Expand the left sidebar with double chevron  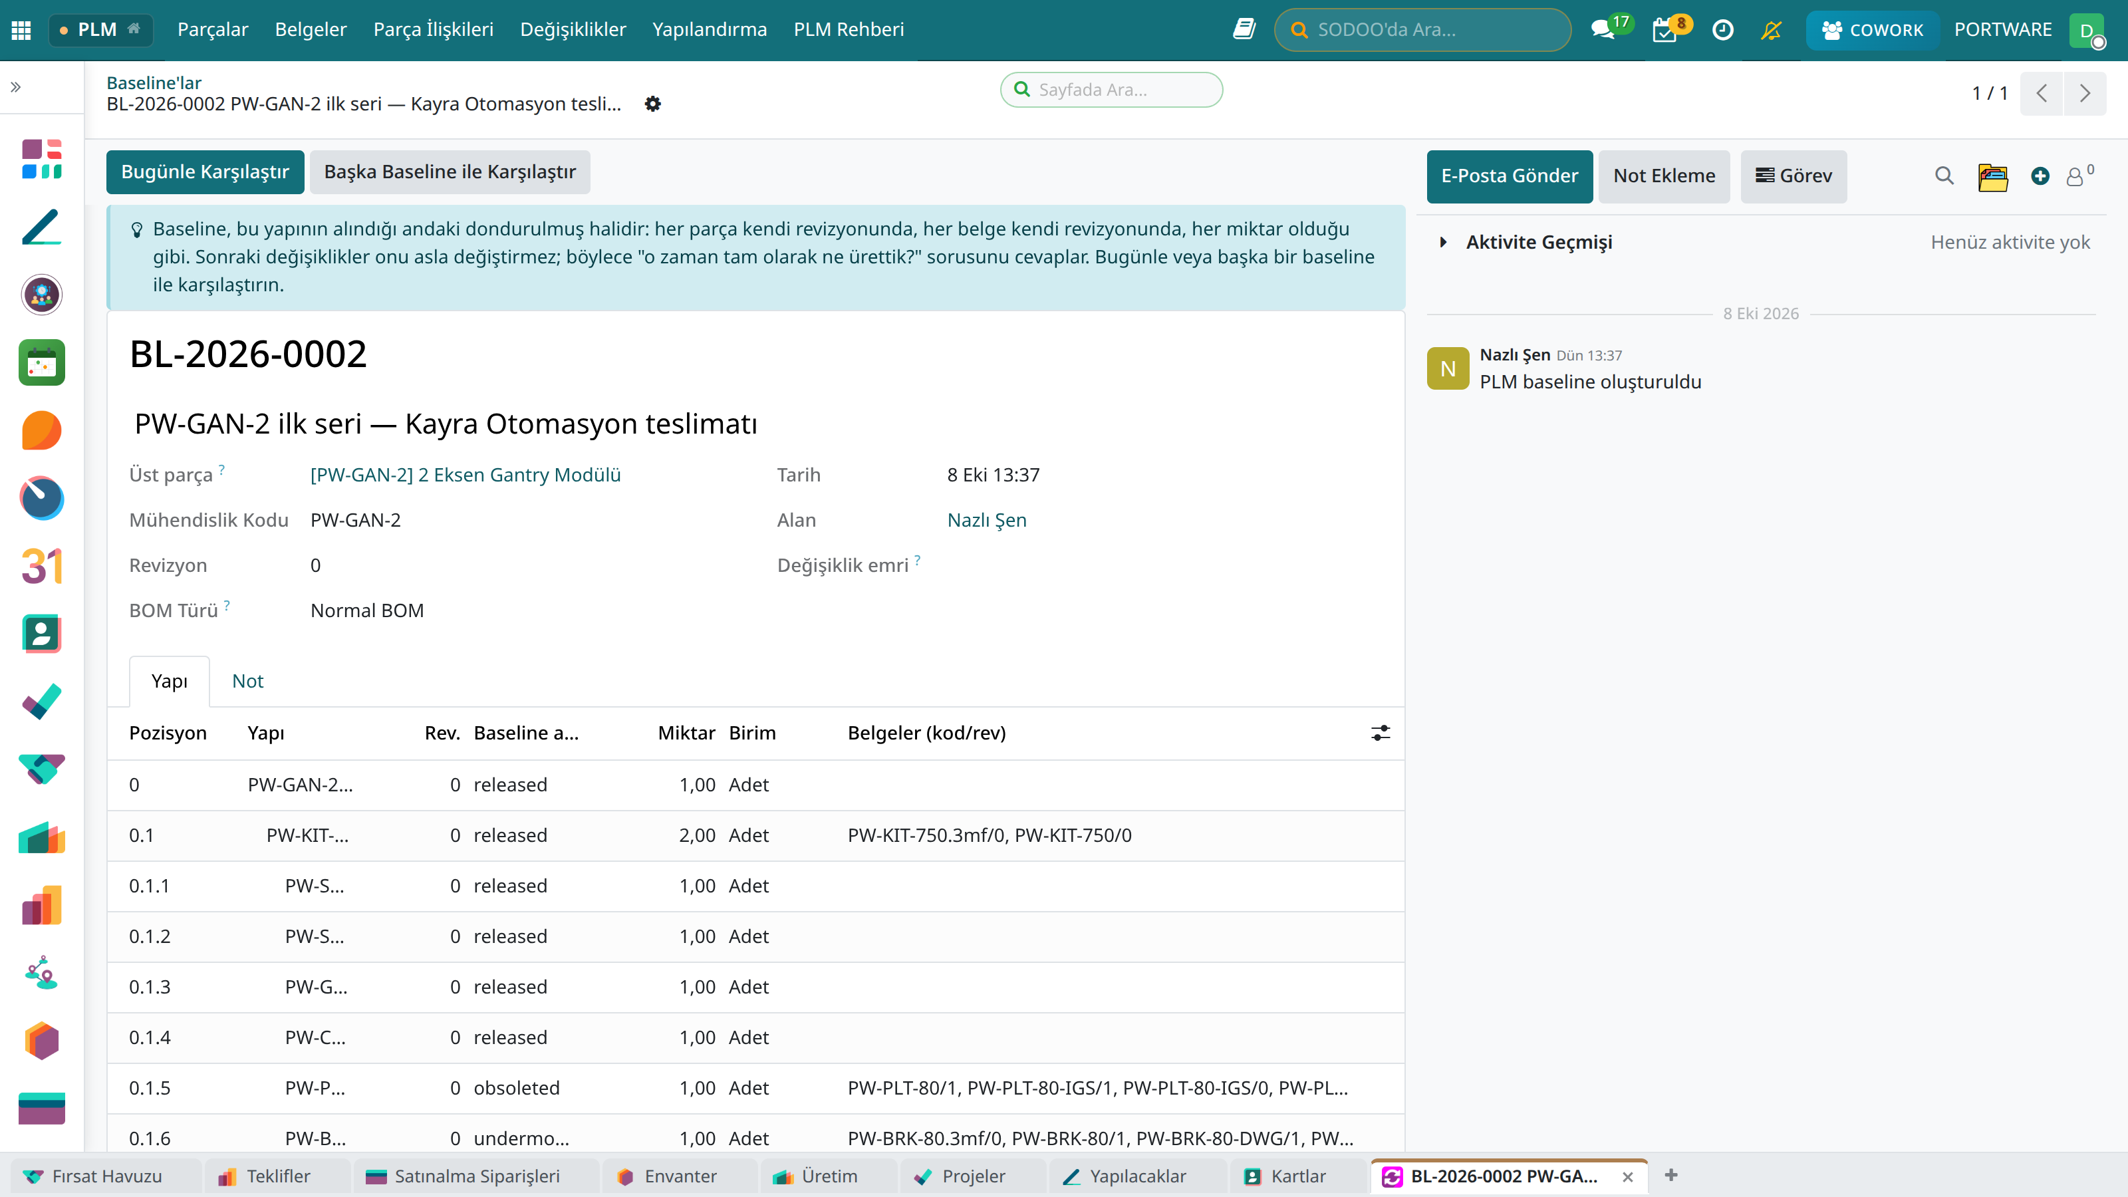(x=16, y=86)
